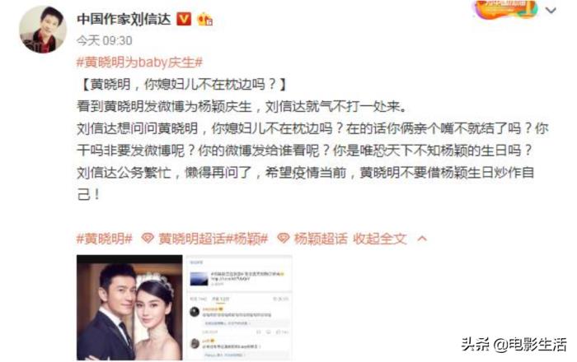Click the diamond icon before 杨颖超话
577x362 pixels.
click(283, 239)
